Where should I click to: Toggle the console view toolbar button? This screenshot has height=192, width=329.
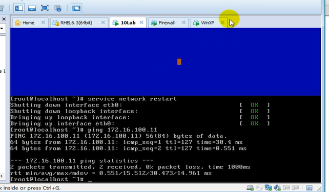(76, 8)
